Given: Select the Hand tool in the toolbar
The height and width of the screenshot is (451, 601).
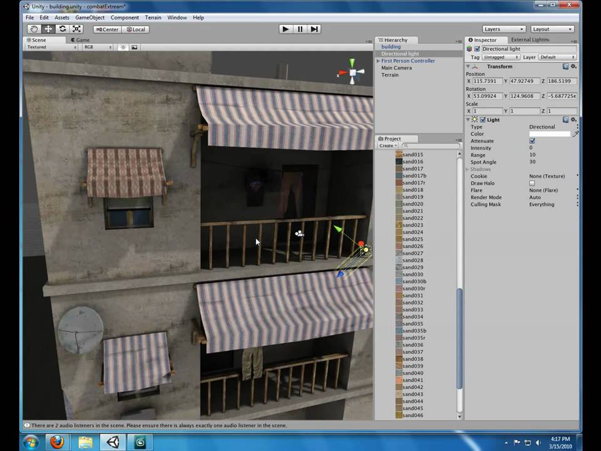Looking at the screenshot, I should point(34,29).
